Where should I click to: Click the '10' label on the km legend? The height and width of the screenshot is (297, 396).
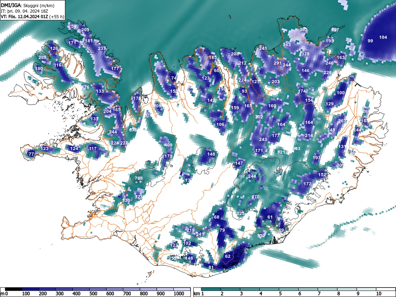(x=378, y=294)
